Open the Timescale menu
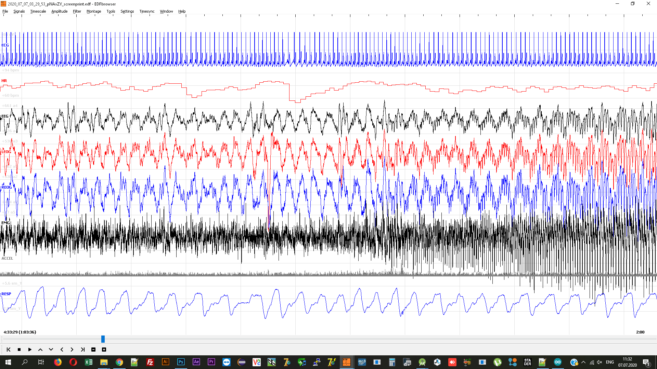Image resolution: width=657 pixels, height=369 pixels. click(38, 11)
